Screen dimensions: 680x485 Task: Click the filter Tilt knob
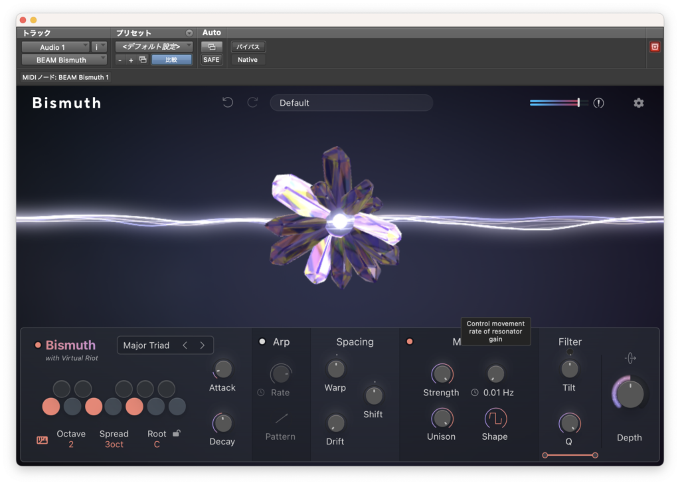[x=569, y=369]
